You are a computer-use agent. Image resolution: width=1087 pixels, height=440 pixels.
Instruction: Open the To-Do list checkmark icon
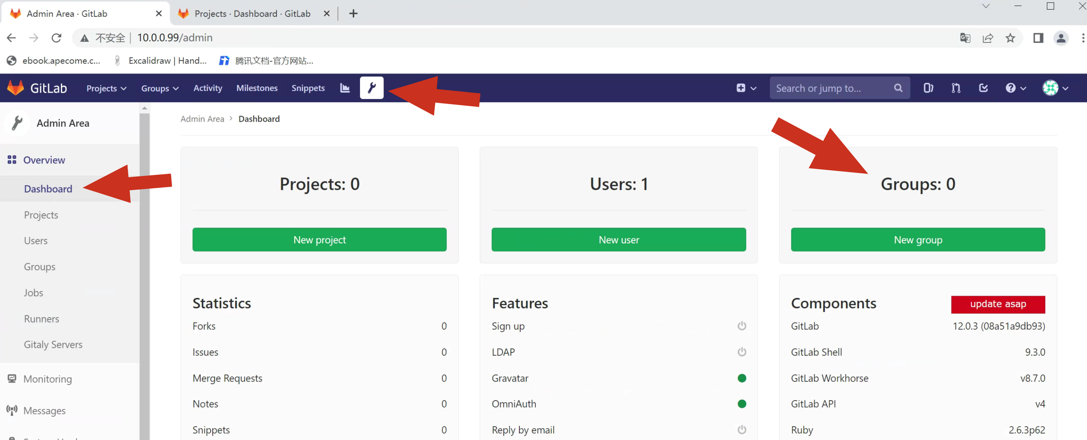click(x=983, y=88)
